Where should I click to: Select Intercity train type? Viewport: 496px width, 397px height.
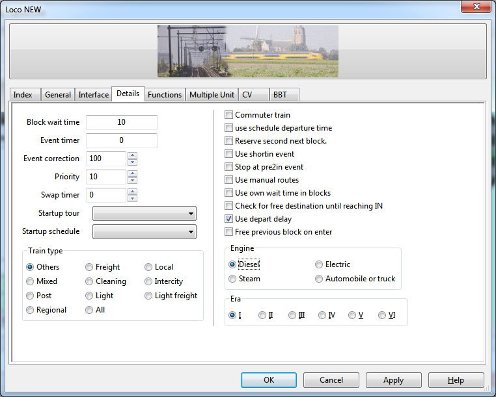pyautogui.click(x=149, y=281)
